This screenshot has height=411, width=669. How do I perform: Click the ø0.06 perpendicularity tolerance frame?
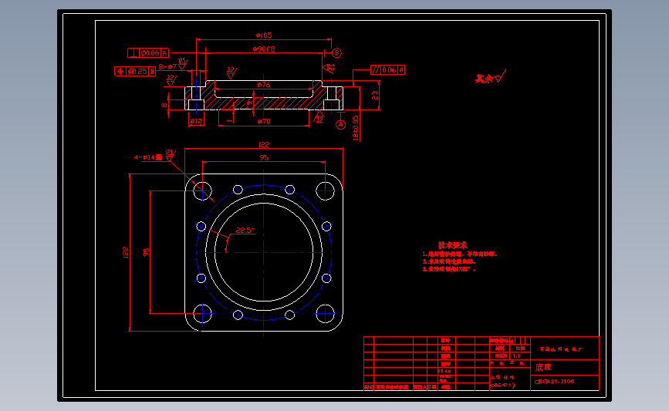tap(148, 53)
